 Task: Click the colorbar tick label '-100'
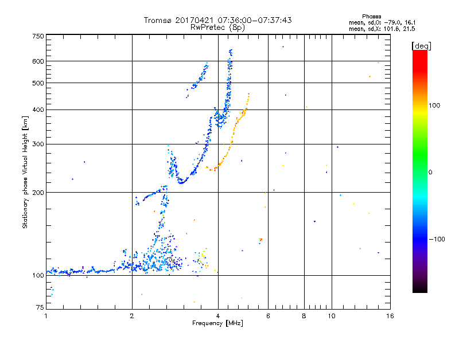point(437,239)
